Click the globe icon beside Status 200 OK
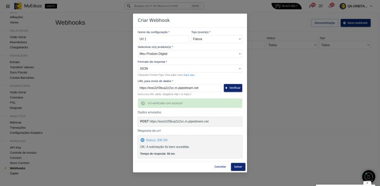 [x=142, y=140]
